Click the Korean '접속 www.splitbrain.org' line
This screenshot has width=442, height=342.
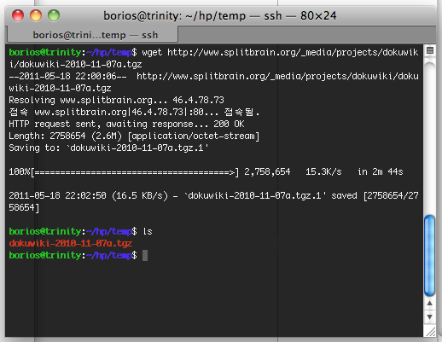click(x=134, y=112)
